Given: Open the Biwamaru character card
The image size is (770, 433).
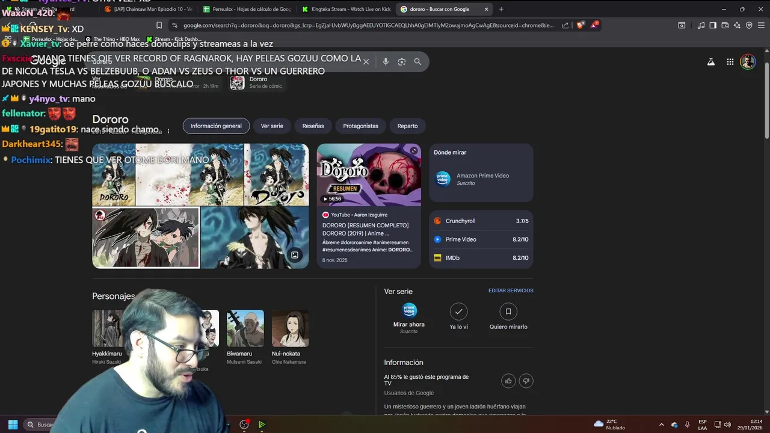Looking at the screenshot, I should [x=245, y=337].
